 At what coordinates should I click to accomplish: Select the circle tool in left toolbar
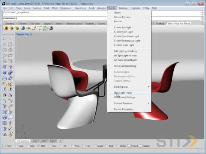click(5, 50)
